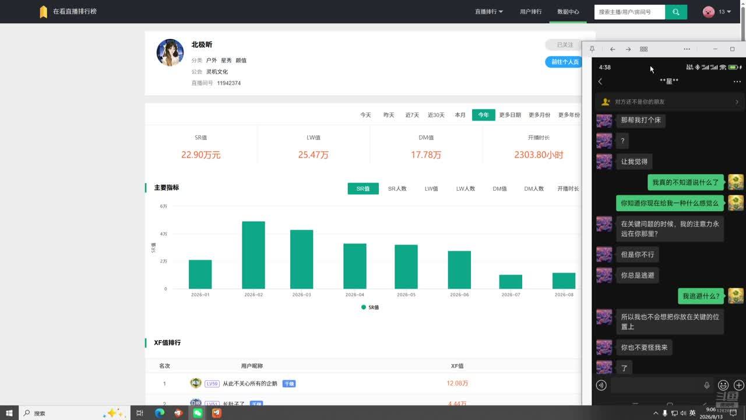The image size is (746, 420).
Task: Select the active SR值 metric tab
Action: pos(363,188)
